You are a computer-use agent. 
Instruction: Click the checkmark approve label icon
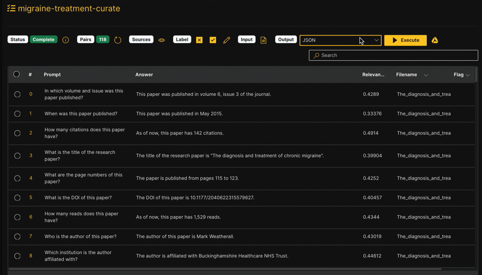click(213, 40)
